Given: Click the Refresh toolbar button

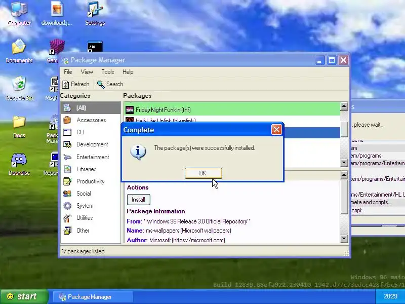Looking at the screenshot, I should [75, 84].
